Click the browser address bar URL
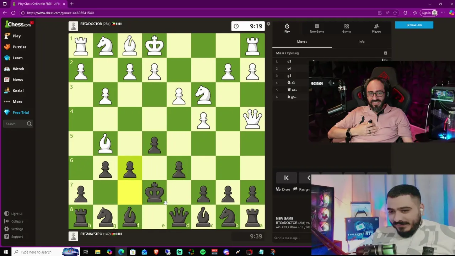Viewport: 455px width, 256px height. 60,13
